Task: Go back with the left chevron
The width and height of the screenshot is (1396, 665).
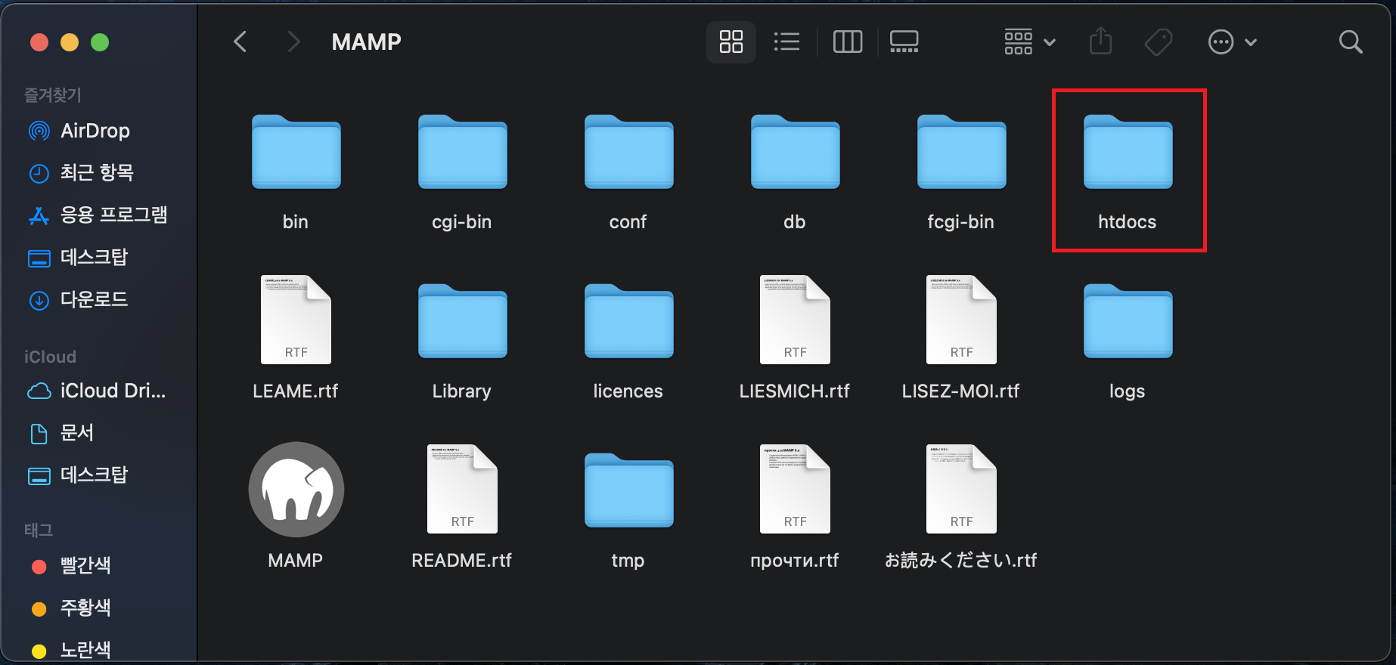Action: click(240, 42)
